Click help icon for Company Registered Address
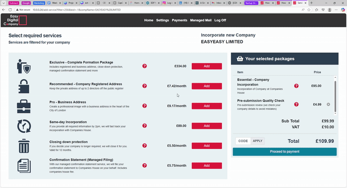This screenshot has height=188, width=347. point(144,86)
